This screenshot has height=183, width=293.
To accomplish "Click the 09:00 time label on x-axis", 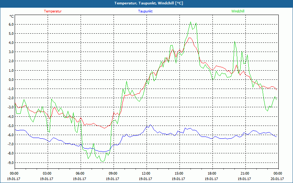I will click(114, 173).
